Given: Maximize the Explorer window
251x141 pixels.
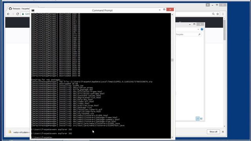Looking at the screenshot, I should tap(194, 24).
